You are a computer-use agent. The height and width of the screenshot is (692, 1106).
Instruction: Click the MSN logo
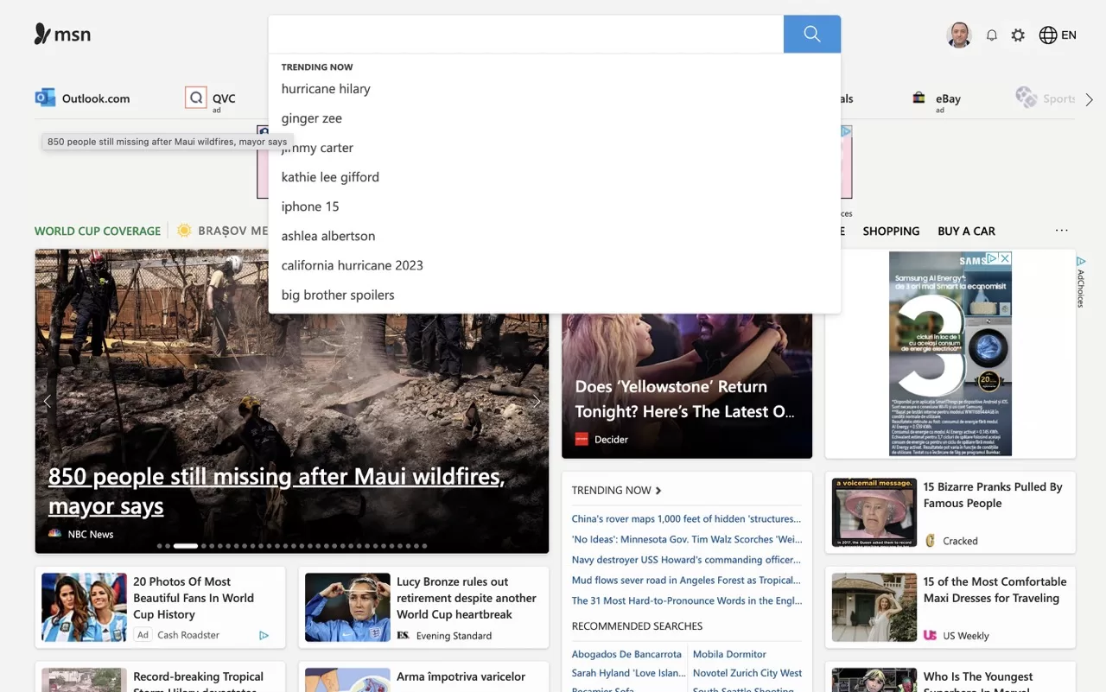click(62, 35)
